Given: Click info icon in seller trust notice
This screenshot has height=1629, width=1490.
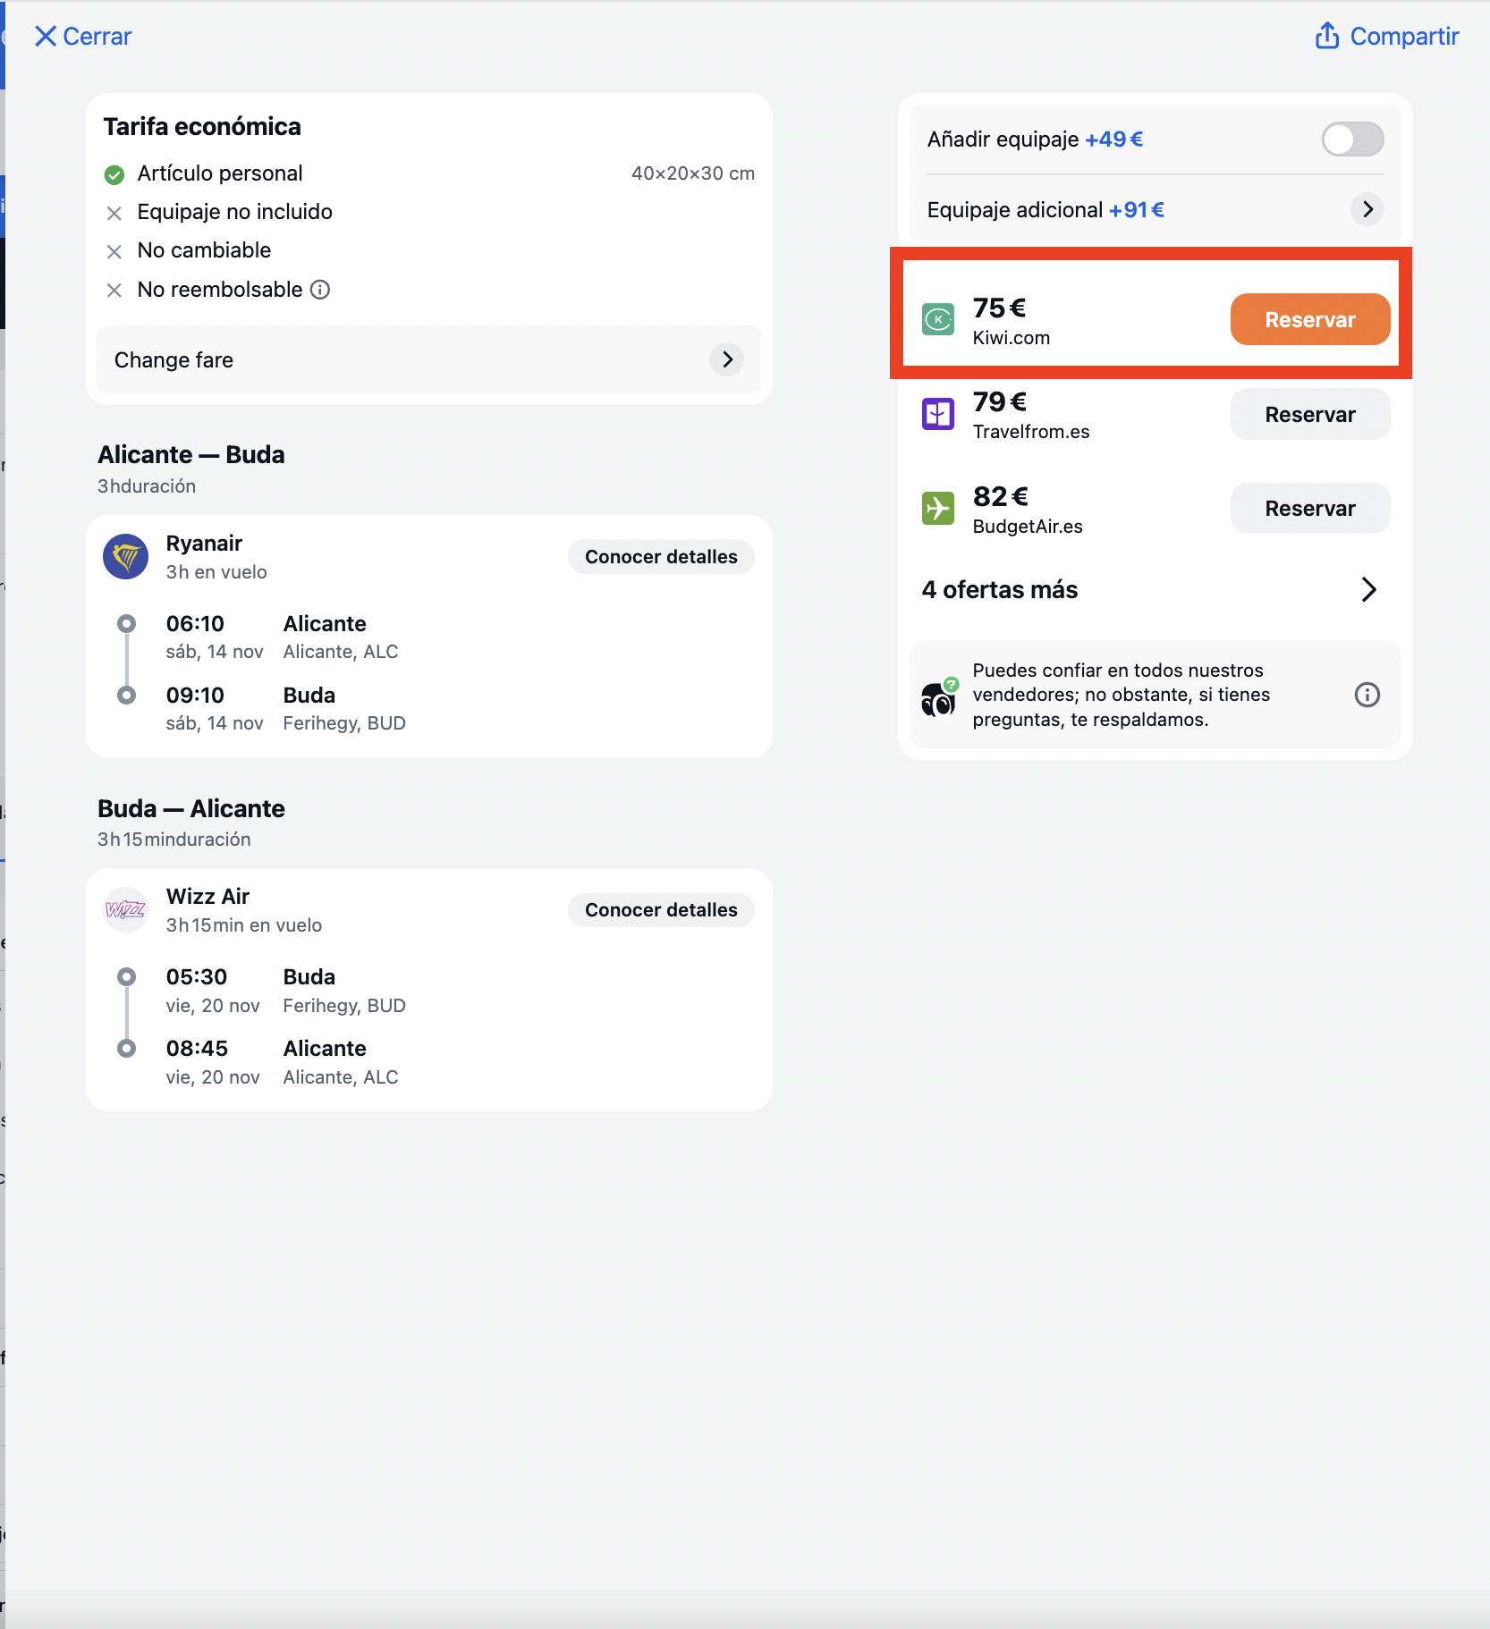Looking at the screenshot, I should [x=1367, y=695].
